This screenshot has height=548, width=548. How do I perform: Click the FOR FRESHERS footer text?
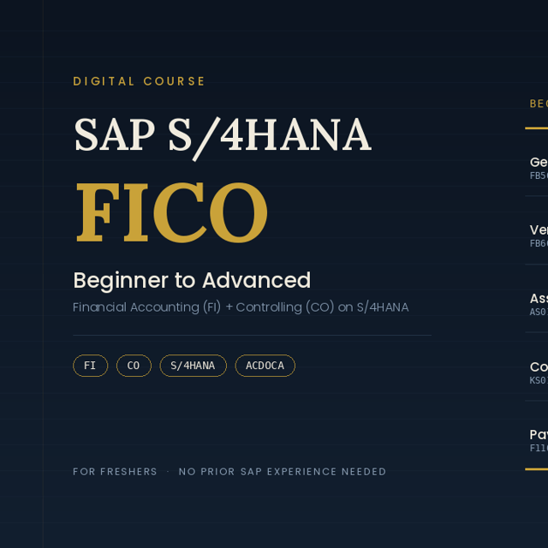115,472
